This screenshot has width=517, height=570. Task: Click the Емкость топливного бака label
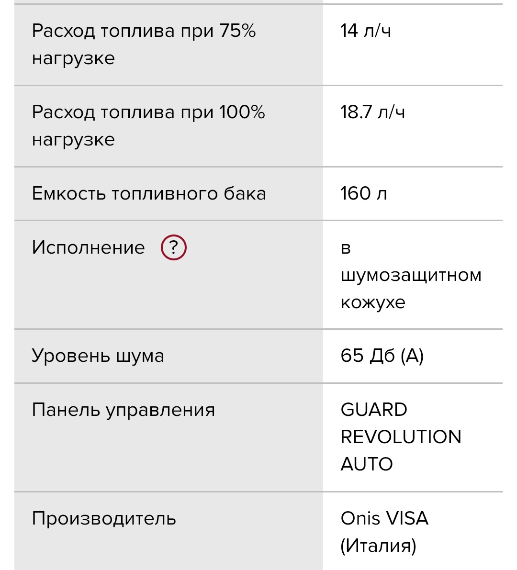pos(149,194)
